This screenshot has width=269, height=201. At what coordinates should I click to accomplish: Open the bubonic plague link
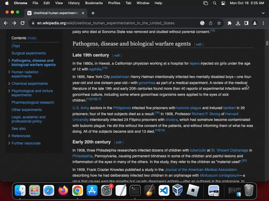[189, 108]
